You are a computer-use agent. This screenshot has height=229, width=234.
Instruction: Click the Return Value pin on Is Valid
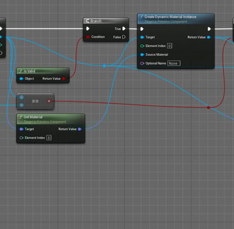(64, 79)
